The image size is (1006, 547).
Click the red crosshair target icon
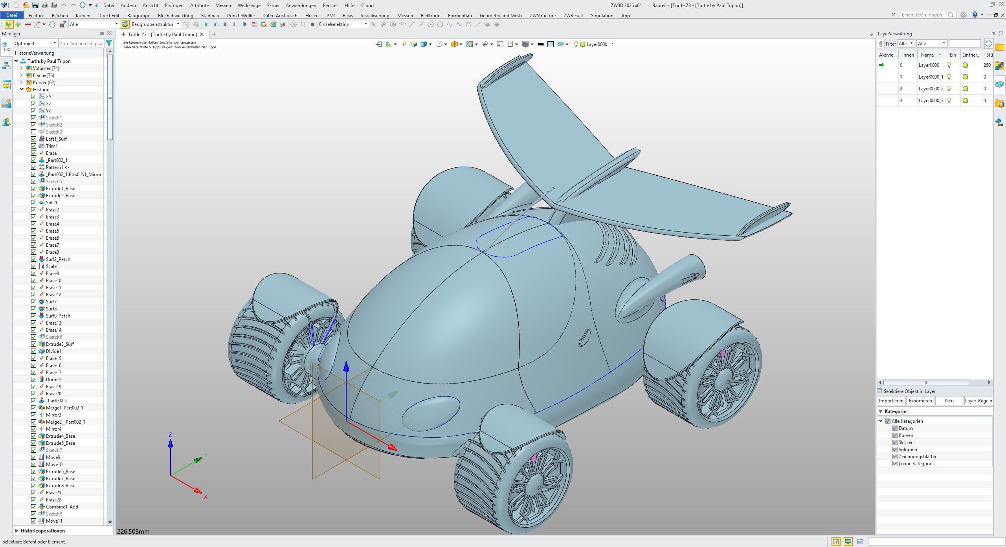(485, 44)
